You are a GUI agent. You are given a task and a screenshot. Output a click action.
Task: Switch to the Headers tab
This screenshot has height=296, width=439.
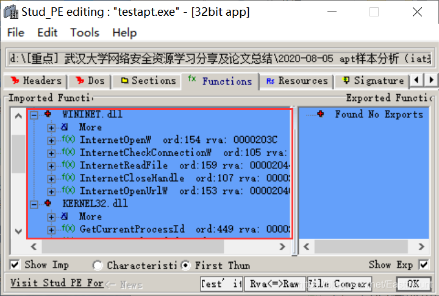pos(36,81)
